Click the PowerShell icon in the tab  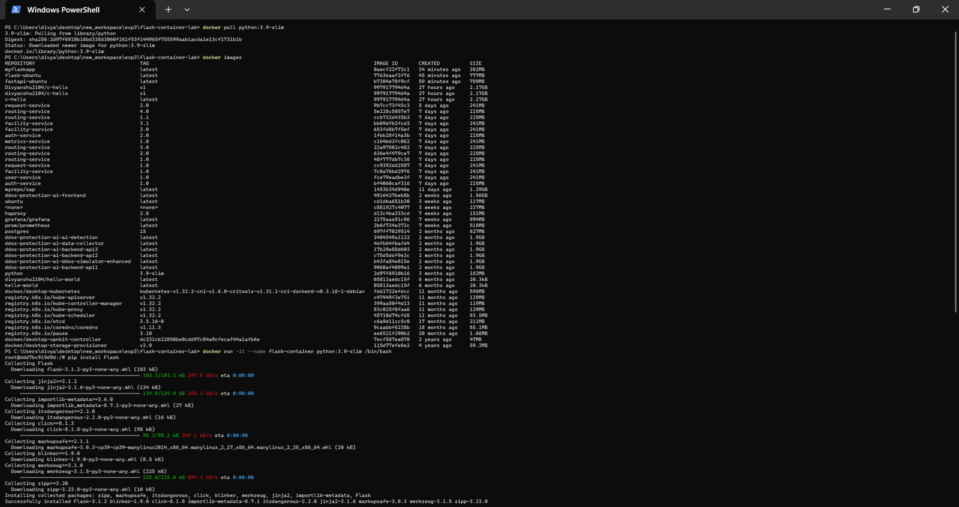point(16,9)
